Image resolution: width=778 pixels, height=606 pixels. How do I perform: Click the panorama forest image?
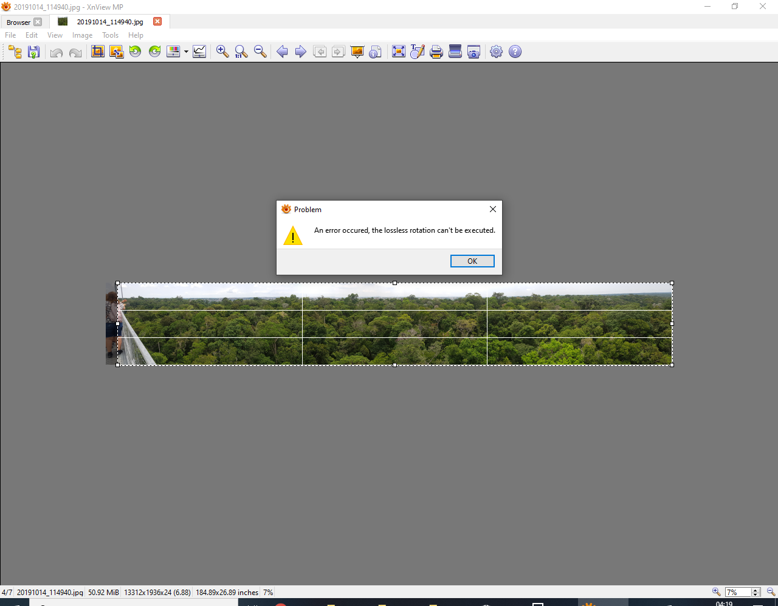pyautogui.click(x=389, y=324)
